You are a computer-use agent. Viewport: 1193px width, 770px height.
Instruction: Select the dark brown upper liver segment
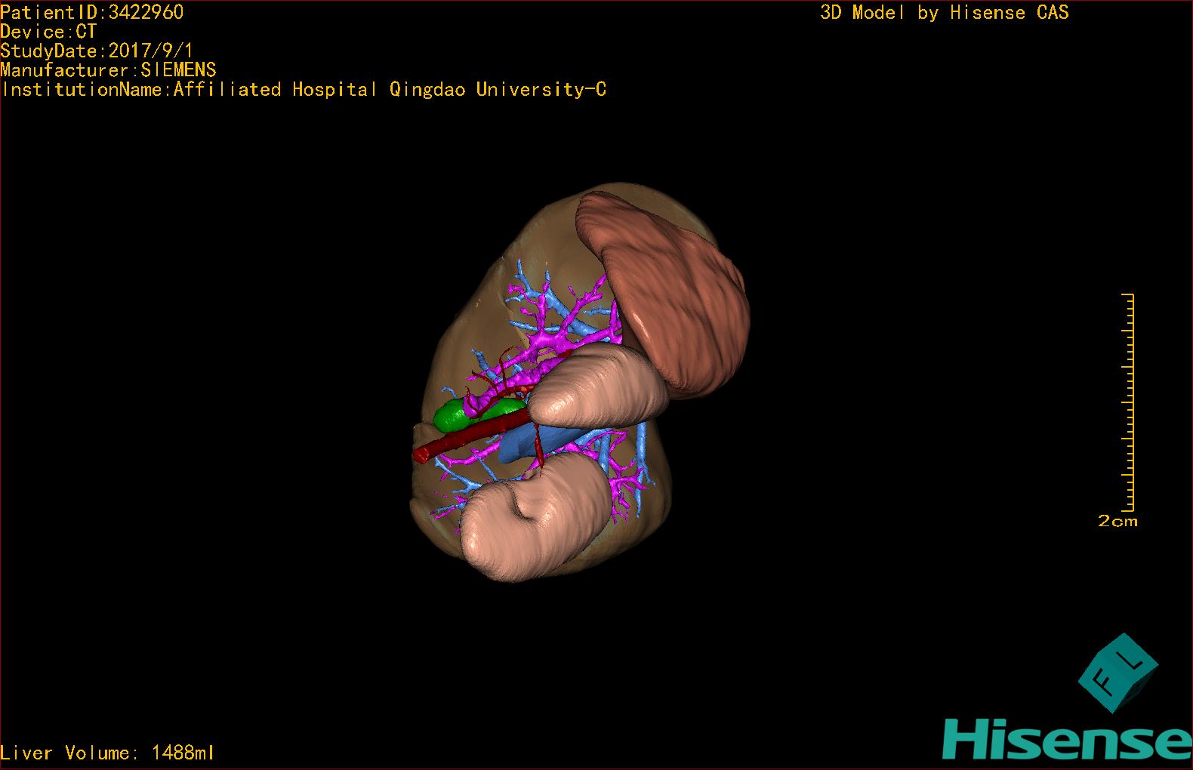click(663, 294)
